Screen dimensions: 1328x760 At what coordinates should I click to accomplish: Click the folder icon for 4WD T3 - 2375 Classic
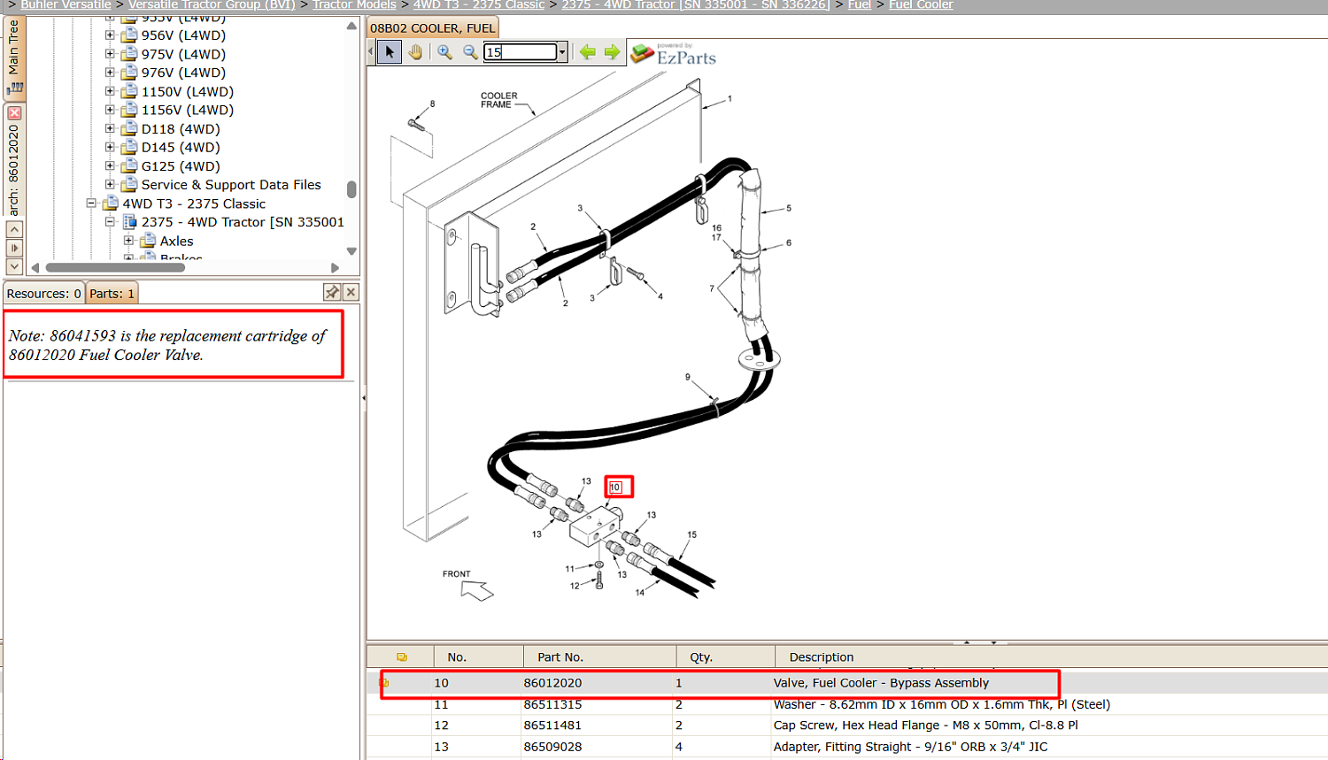[x=111, y=203]
